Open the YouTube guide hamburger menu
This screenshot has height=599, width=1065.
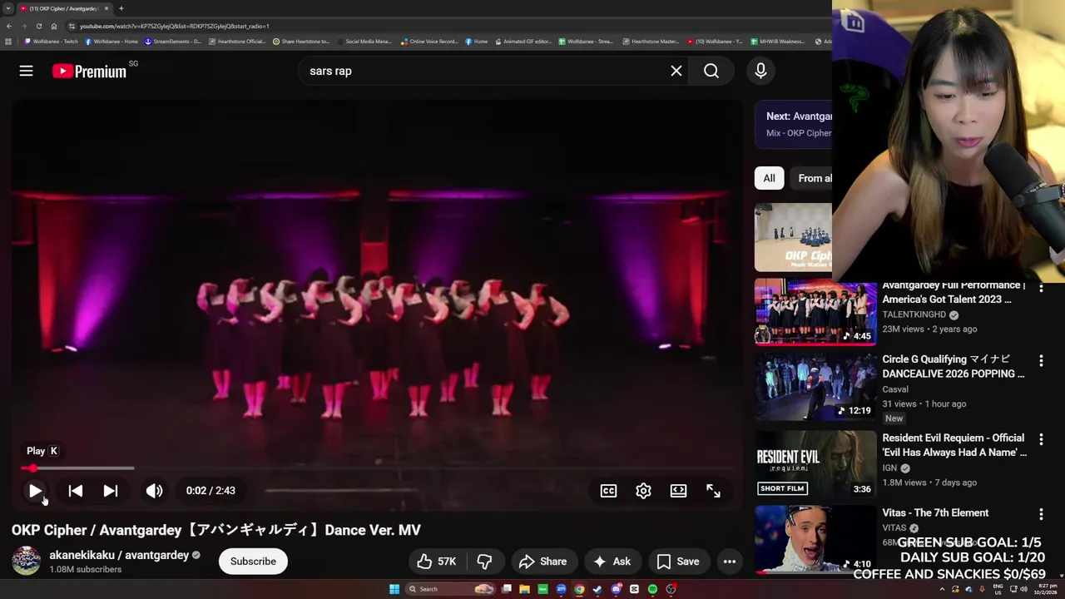pyautogui.click(x=26, y=72)
